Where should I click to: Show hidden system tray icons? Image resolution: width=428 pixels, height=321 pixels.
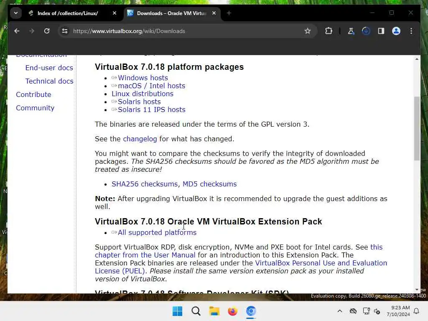point(339,311)
